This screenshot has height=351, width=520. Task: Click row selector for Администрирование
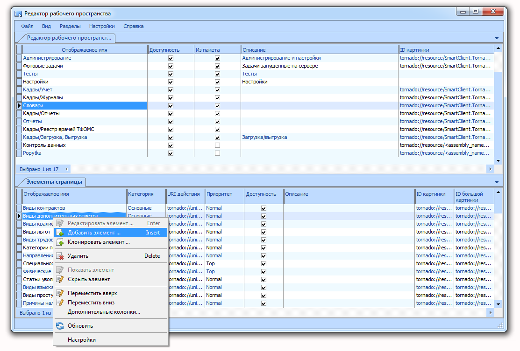tap(19, 58)
